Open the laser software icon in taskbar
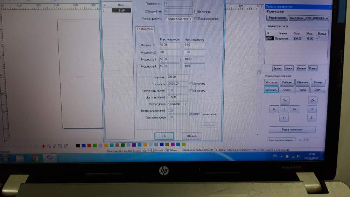Image resolution: width=350 pixels, height=197 pixels. (x=49, y=158)
